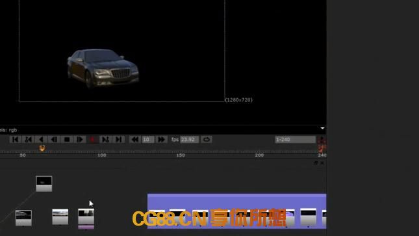Click the fps value field
Image resolution: width=419 pixels, height=236 pixels.
point(189,139)
